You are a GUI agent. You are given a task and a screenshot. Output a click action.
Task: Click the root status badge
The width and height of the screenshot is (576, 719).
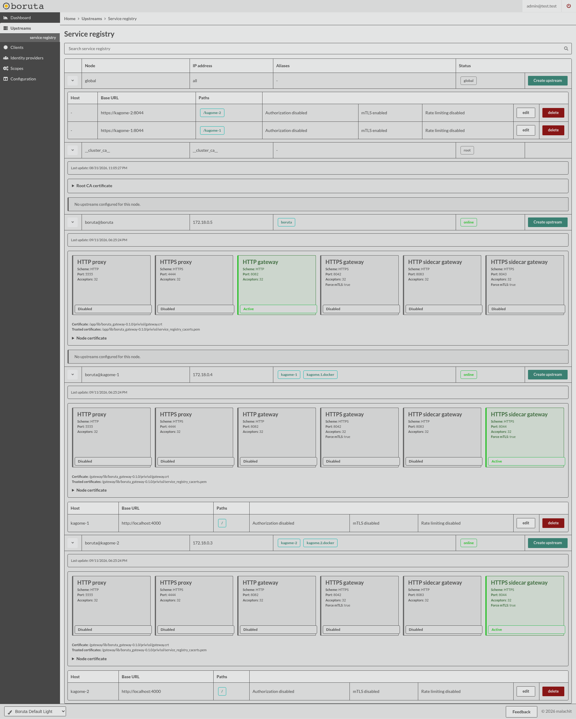pos(467,150)
